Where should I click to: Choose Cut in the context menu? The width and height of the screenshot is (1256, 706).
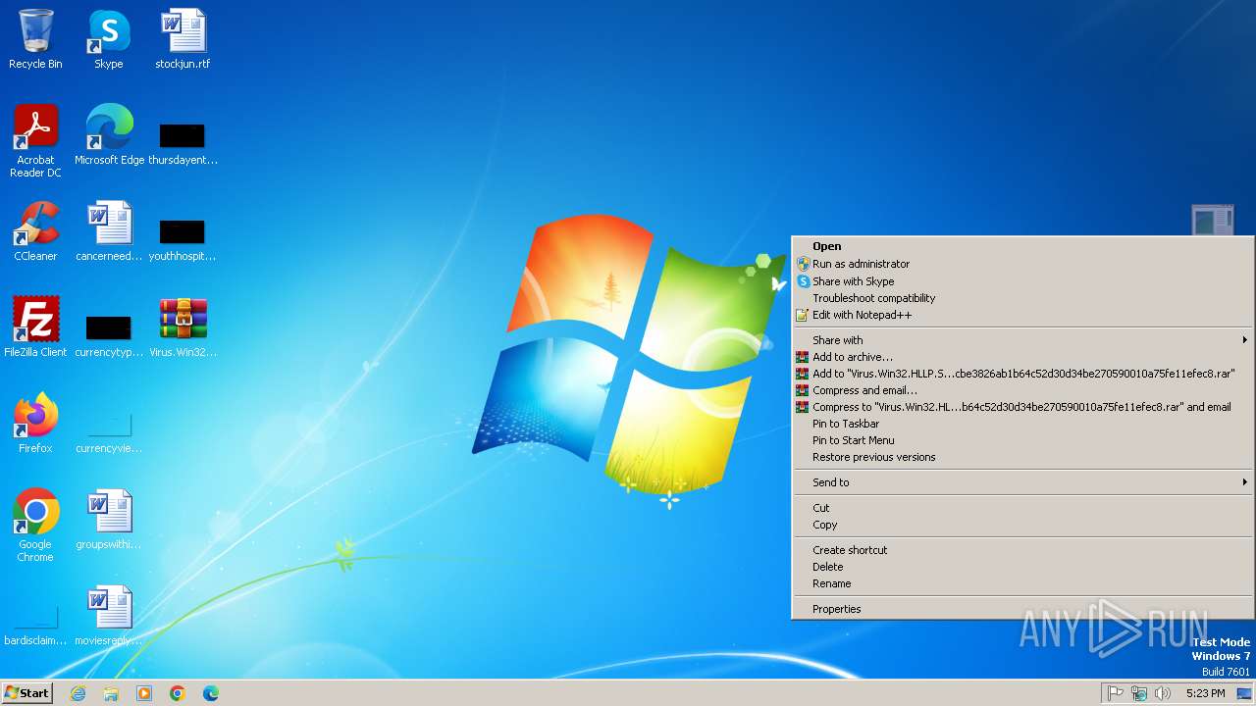(x=1022, y=508)
